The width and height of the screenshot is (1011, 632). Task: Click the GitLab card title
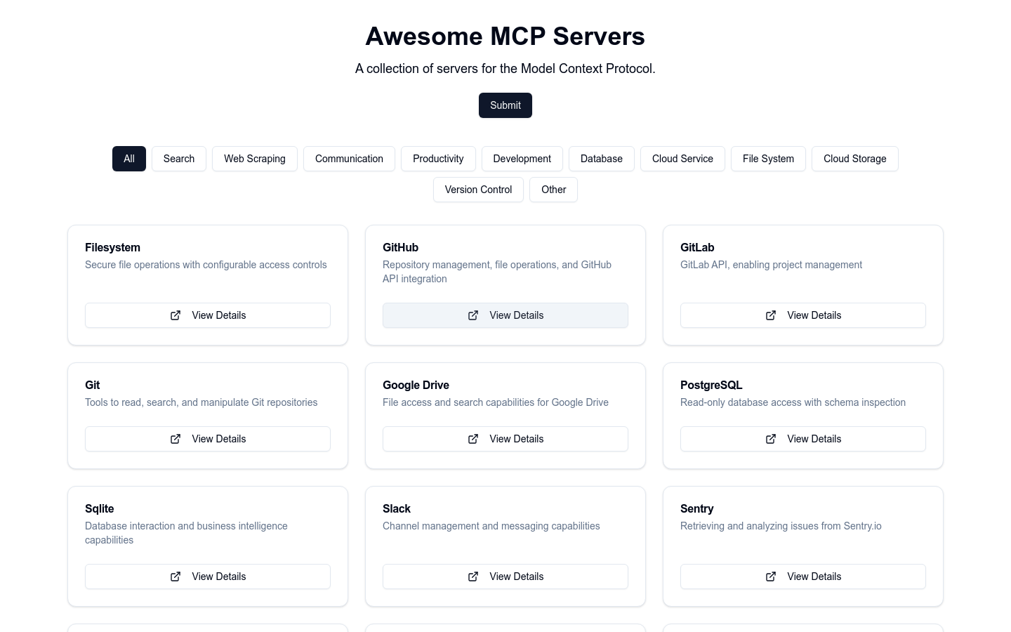pyautogui.click(x=697, y=247)
